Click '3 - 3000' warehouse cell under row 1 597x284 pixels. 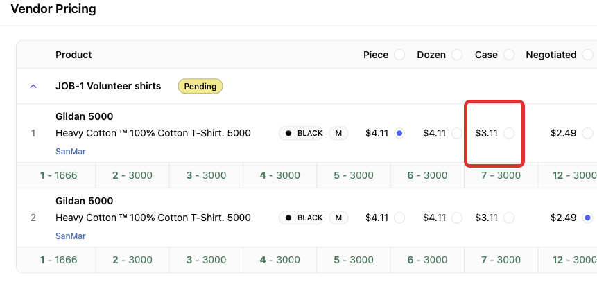point(206,176)
